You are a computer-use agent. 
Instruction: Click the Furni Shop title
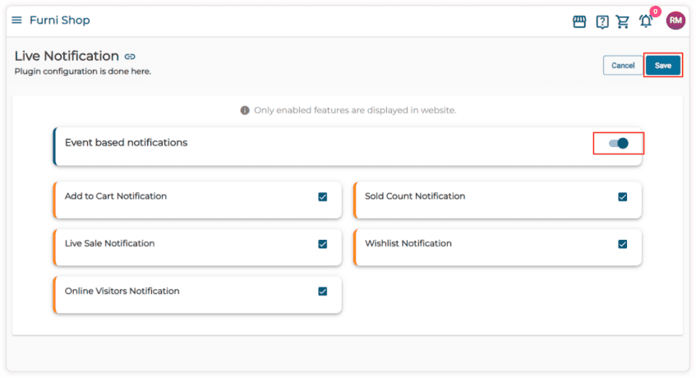pyautogui.click(x=59, y=21)
